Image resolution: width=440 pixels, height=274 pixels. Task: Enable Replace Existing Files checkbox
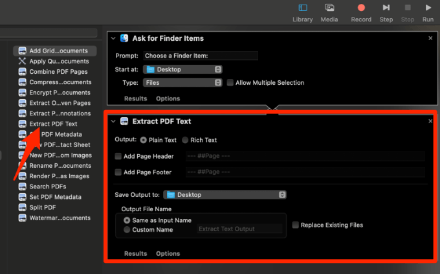coord(296,225)
